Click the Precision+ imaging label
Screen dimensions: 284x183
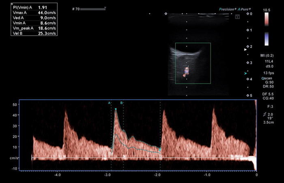tap(228, 9)
